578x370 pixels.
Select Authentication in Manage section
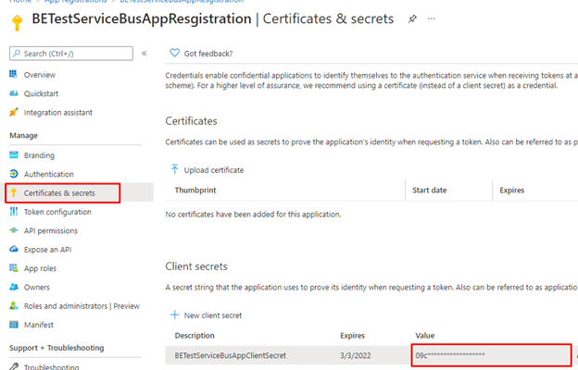pos(49,174)
